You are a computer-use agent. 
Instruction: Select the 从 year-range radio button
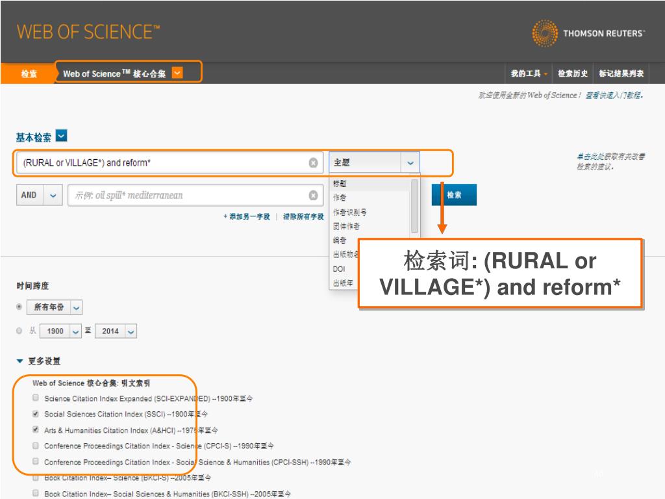pyautogui.click(x=19, y=331)
